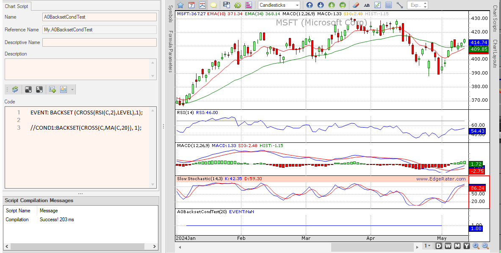This screenshot has height=253, width=501.
Task: Switch chart to Daily period (D)
Action: (439, 246)
